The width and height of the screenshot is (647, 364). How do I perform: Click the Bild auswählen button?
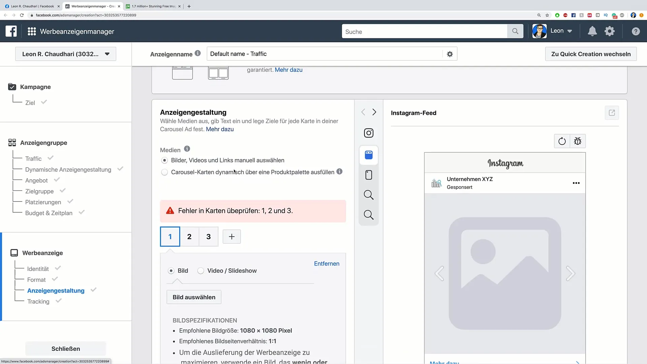click(x=194, y=297)
